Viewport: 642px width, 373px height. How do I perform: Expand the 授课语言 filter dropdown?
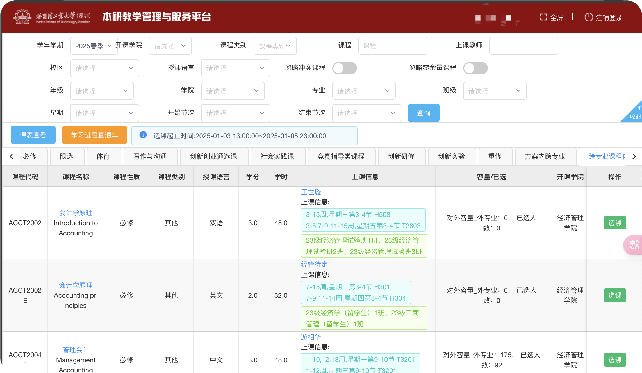pyautogui.click(x=235, y=68)
